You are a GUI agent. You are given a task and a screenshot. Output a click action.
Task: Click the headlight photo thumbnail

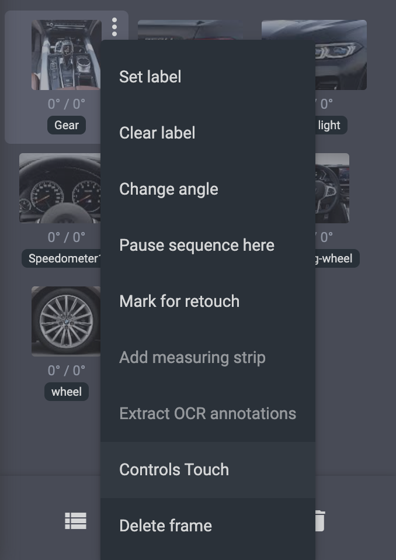341,55
